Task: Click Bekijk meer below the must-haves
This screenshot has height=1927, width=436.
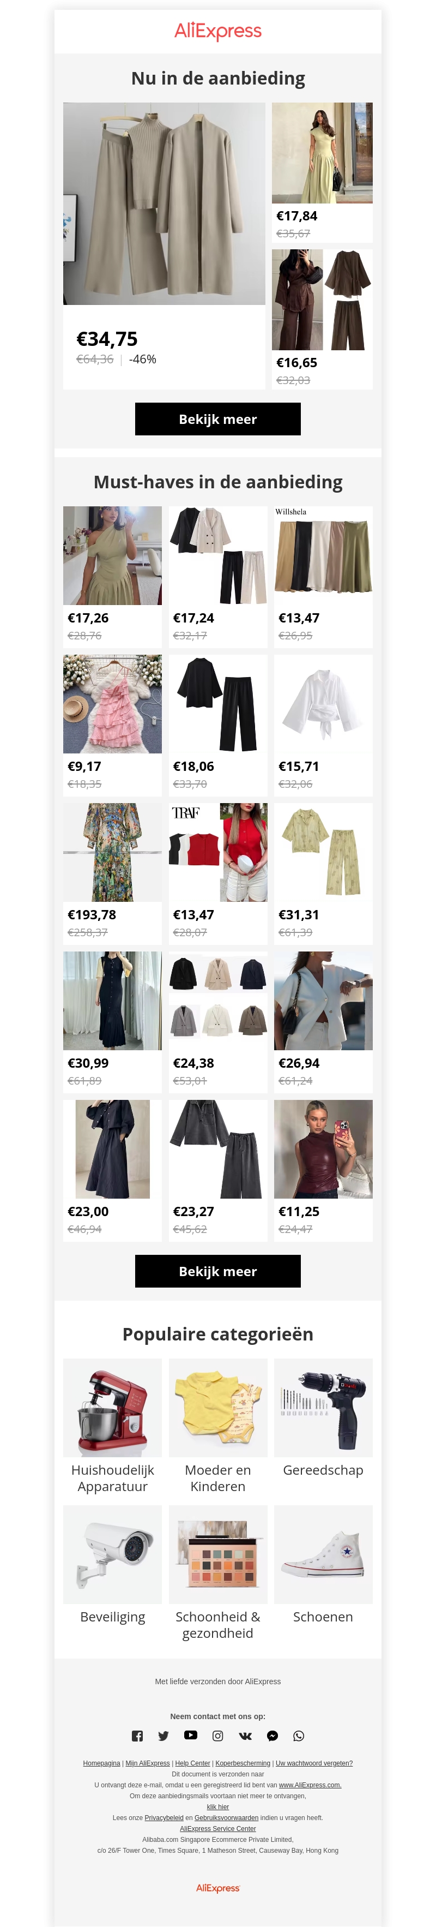Action: tap(217, 1271)
